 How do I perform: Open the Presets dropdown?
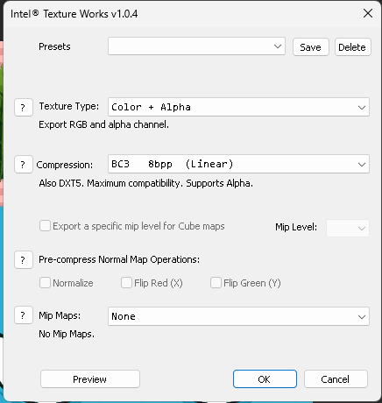click(196, 46)
